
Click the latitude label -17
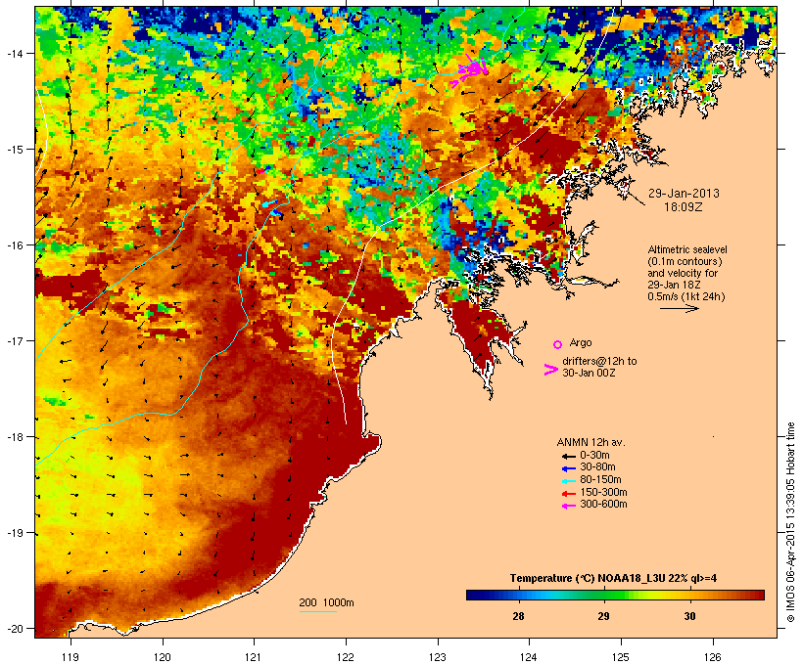(14, 340)
